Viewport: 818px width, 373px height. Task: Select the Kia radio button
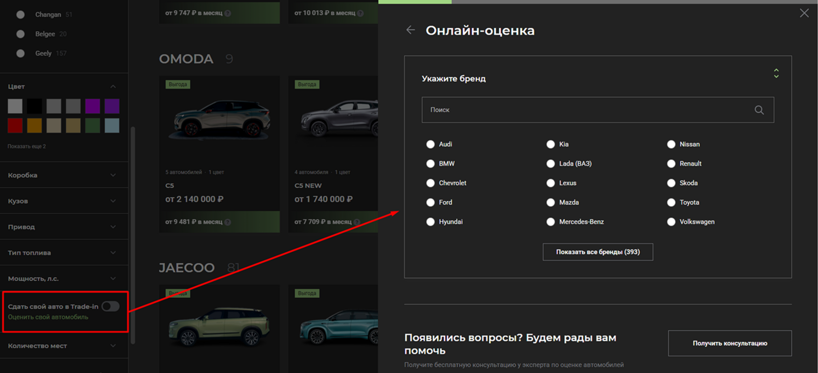click(551, 144)
